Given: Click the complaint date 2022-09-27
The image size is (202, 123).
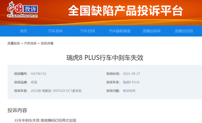Looking at the screenshot, I should click(x=131, y=74).
